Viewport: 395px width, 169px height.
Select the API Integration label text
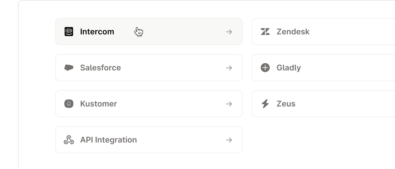(108, 140)
